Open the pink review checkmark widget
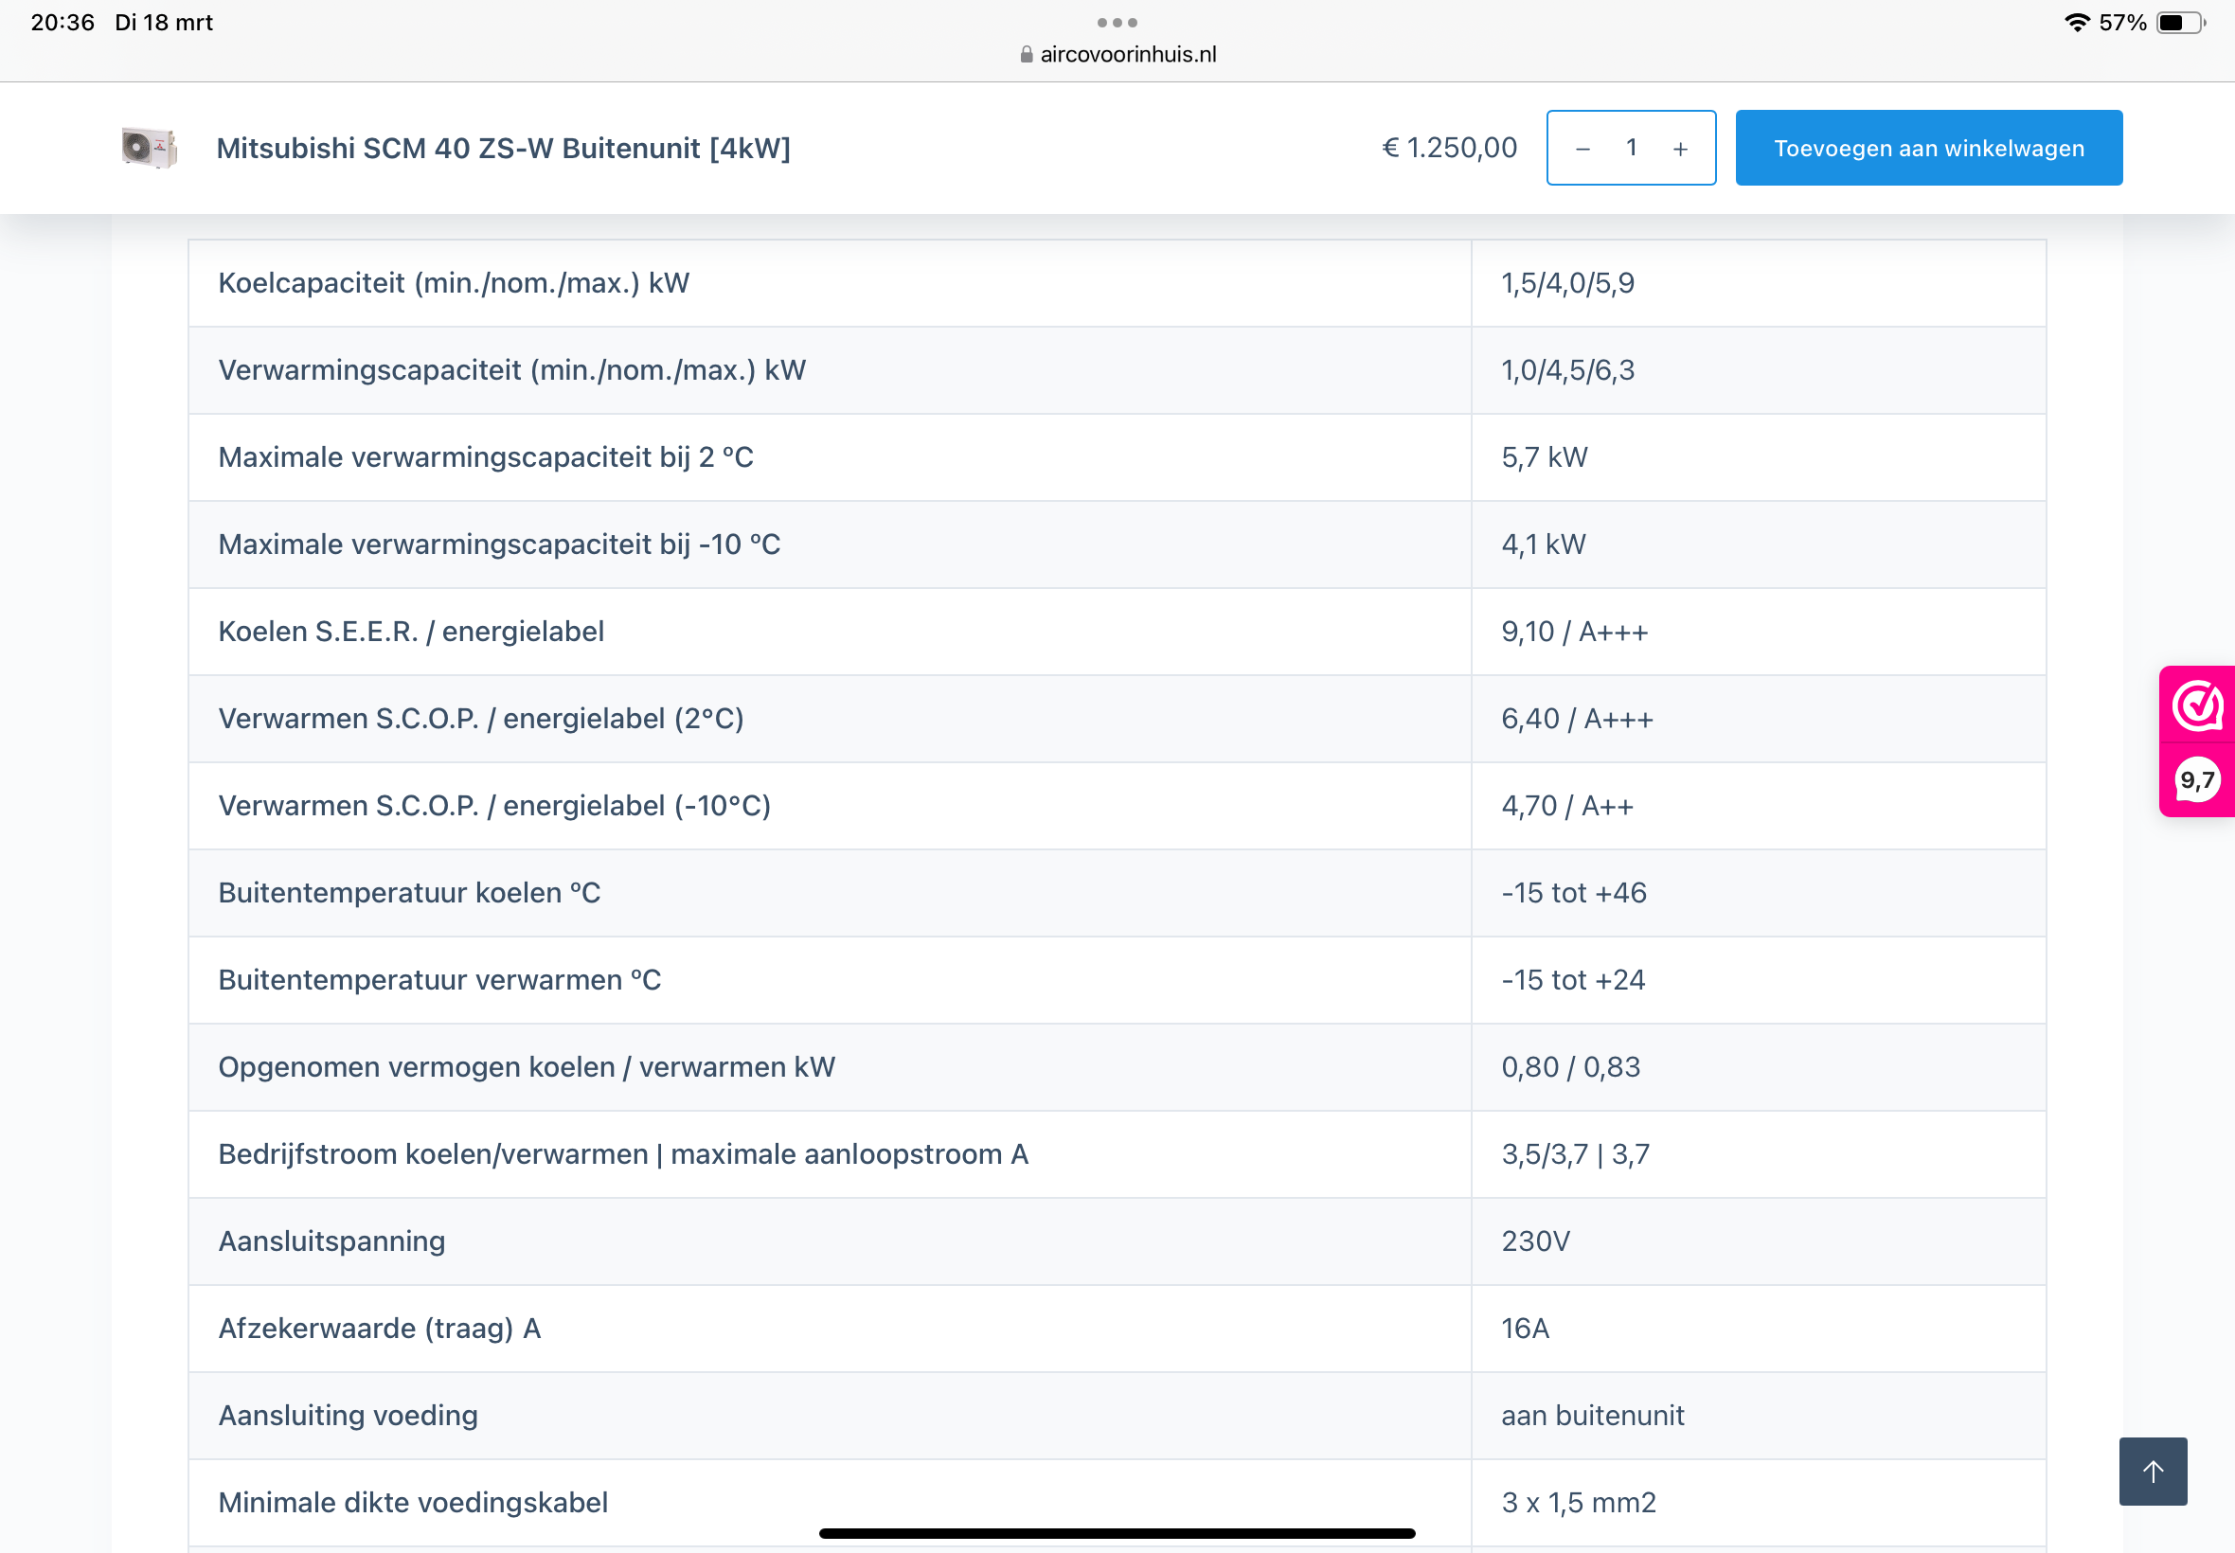Viewport: 2235px width, 1553px height. point(2197,705)
